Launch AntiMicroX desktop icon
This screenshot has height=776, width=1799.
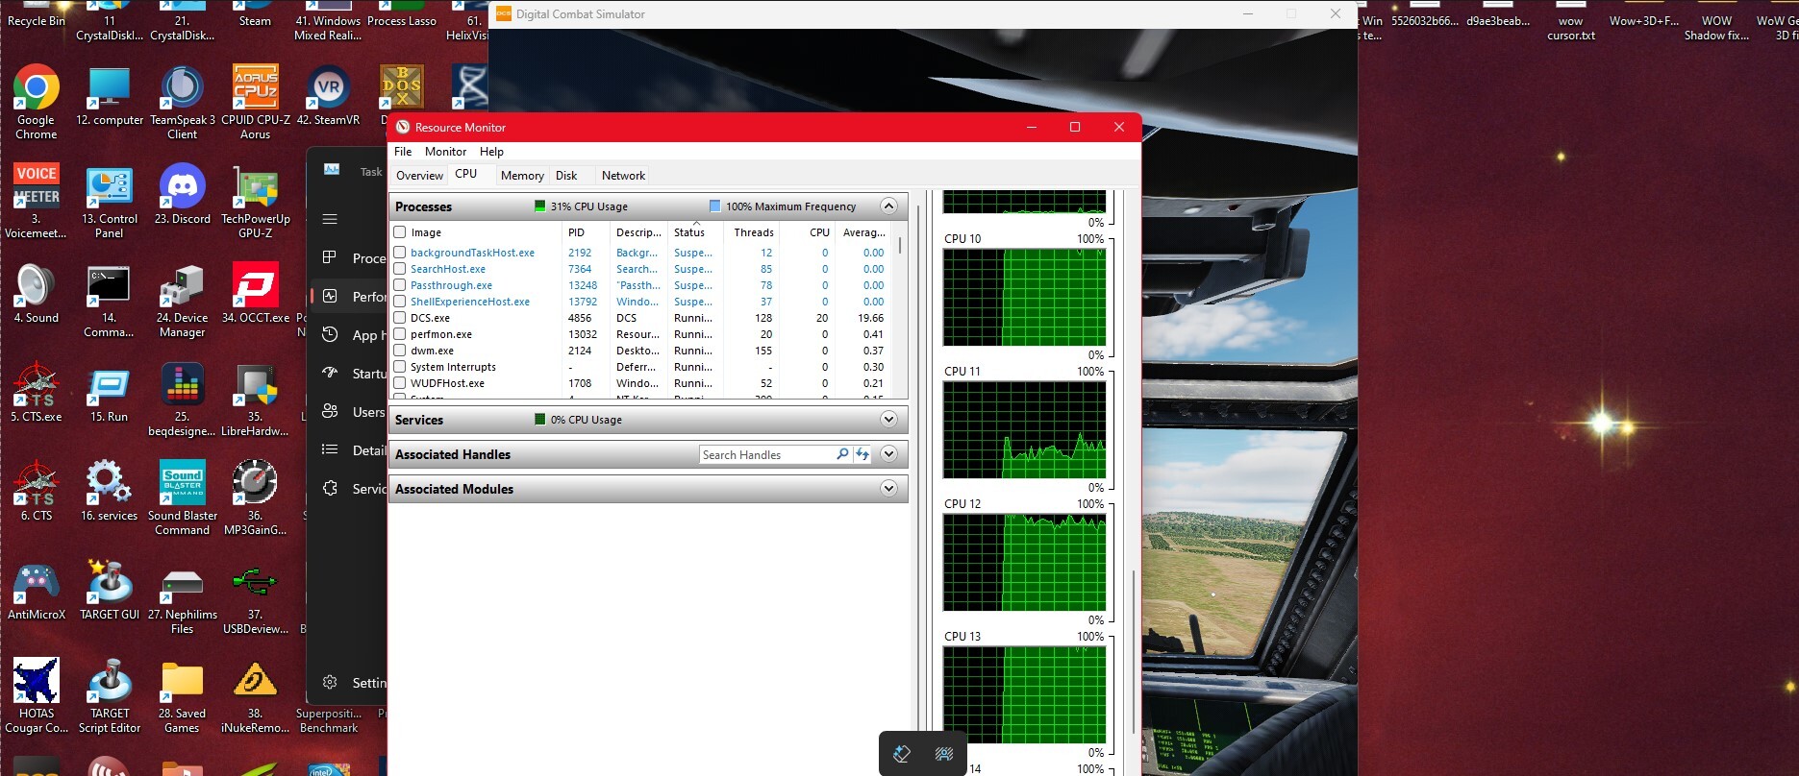36,591
